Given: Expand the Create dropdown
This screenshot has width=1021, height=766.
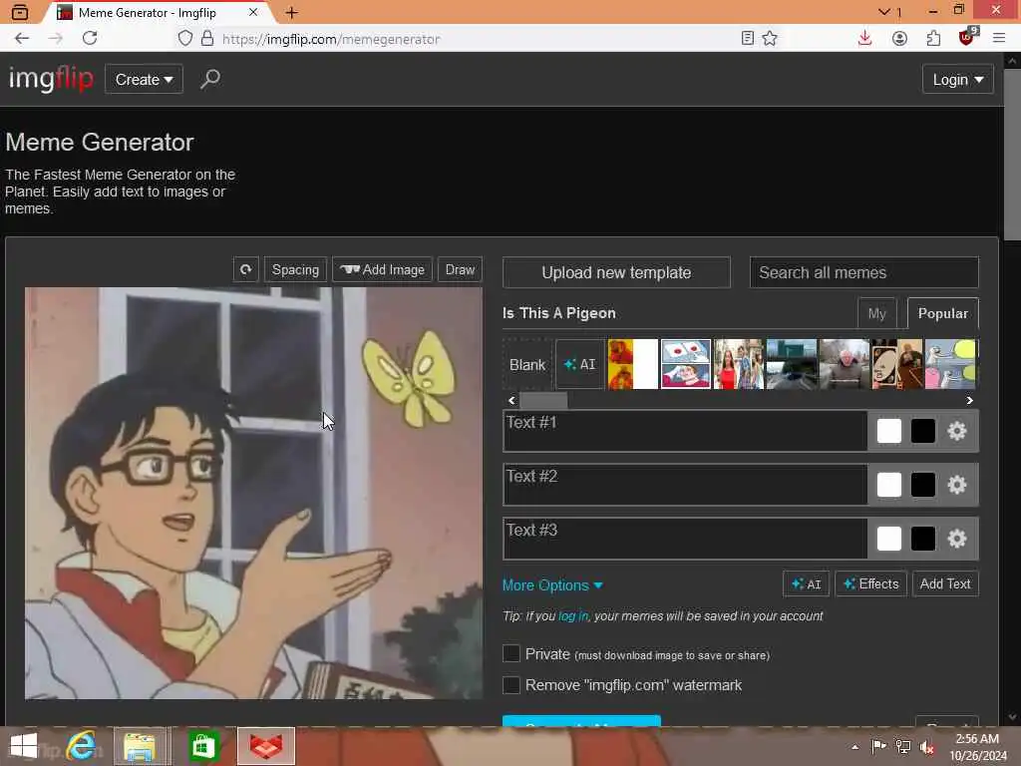Looking at the screenshot, I should tap(144, 80).
